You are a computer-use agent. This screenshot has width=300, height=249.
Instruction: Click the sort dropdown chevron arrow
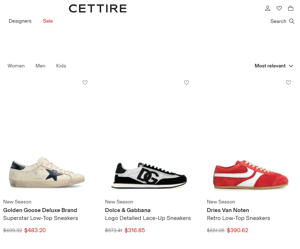coord(291,66)
